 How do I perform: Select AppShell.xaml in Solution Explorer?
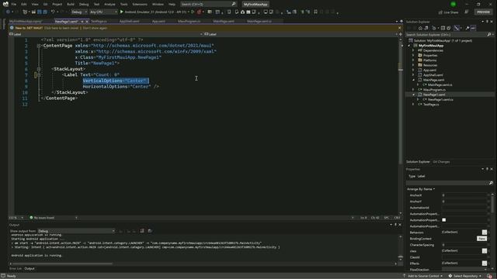[x=433, y=75]
